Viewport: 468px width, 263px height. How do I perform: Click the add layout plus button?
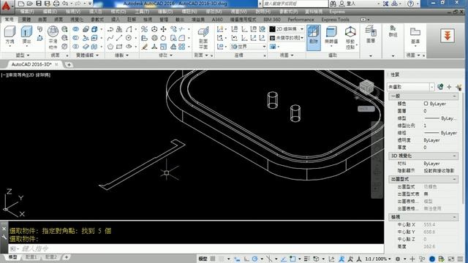click(x=67, y=257)
